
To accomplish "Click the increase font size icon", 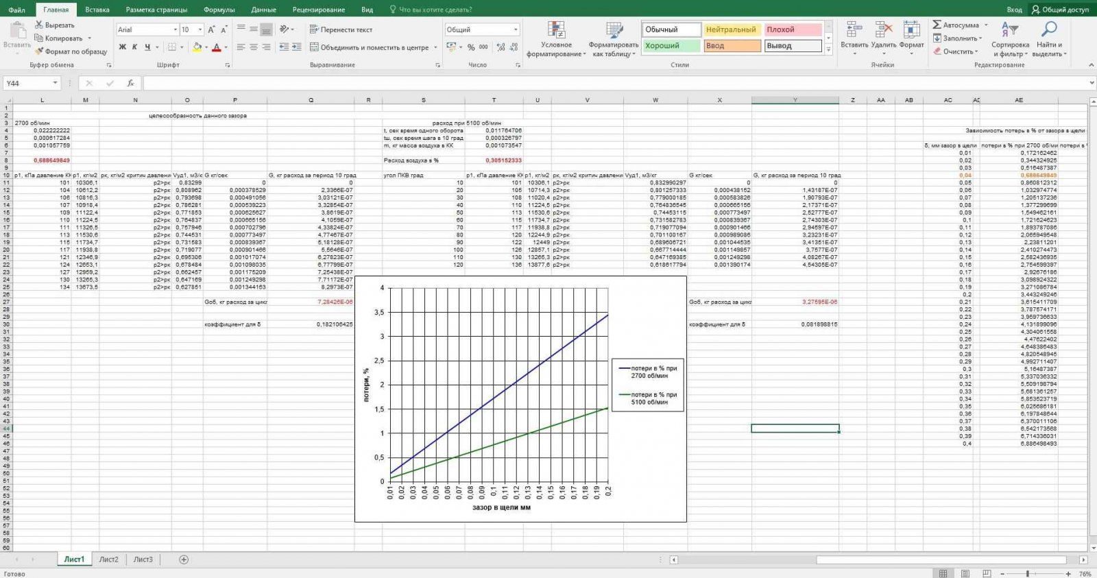I will click(x=211, y=29).
